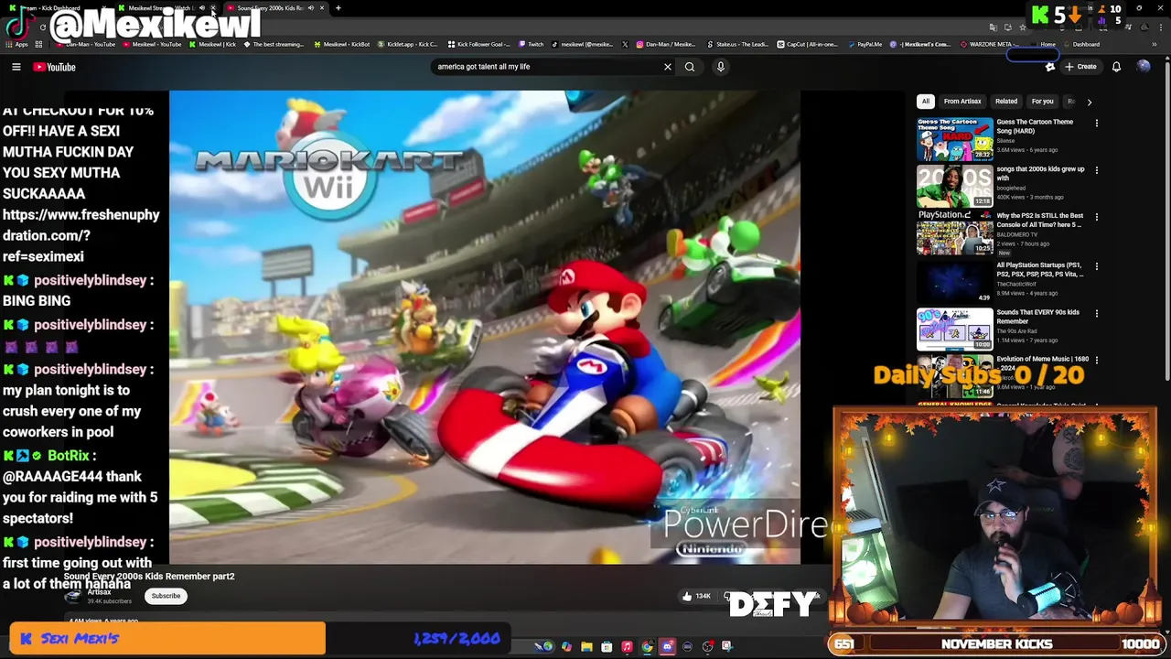Open the Stake.us bookmark
Viewport: 1171px width, 659px height.
pyautogui.click(x=737, y=44)
